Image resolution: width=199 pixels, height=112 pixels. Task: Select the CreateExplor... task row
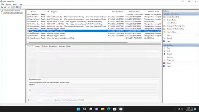(x=94, y=38)
